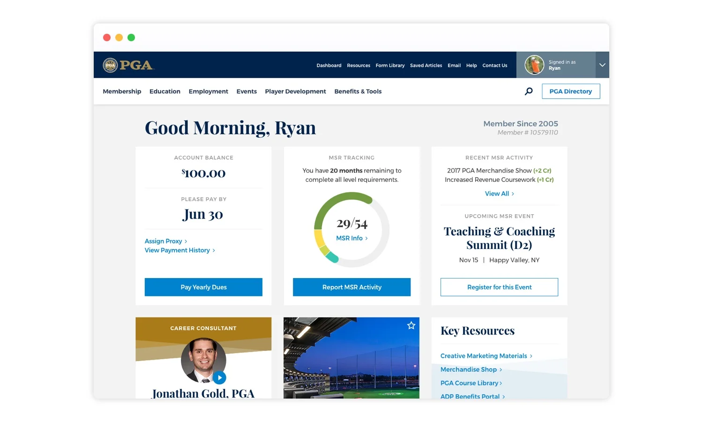Click the Good Morning, Ryan heading
Image resolution: width=703 pixels, height=422 pixels.
pos(230,128)
